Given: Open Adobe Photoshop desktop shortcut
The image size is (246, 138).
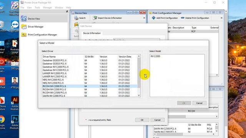Looking at the screenshot, I should [15, 122].
